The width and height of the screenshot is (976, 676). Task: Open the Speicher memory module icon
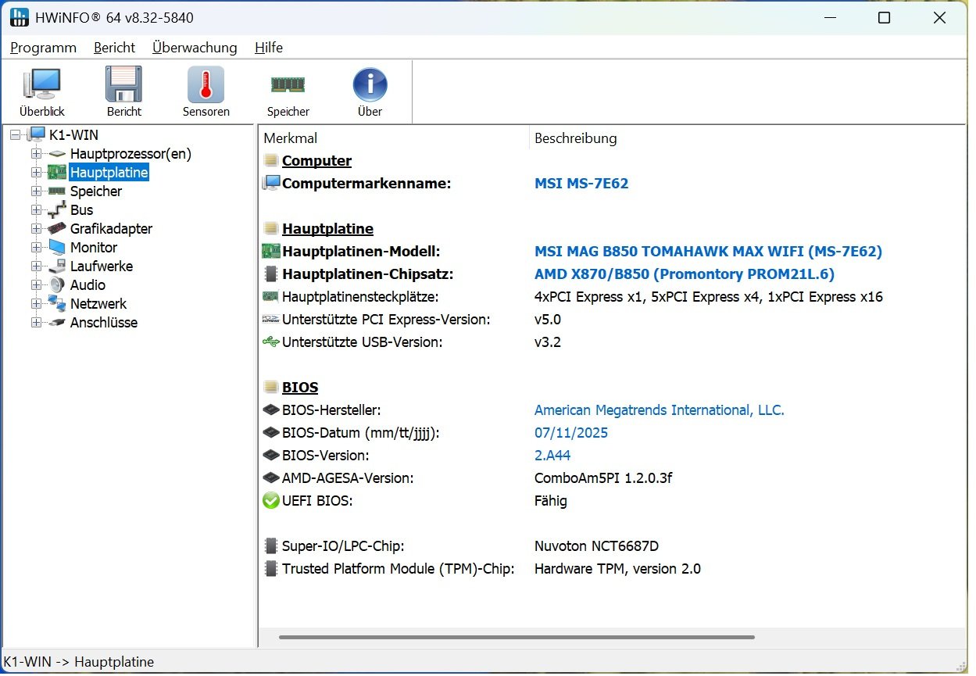(288, 84)
